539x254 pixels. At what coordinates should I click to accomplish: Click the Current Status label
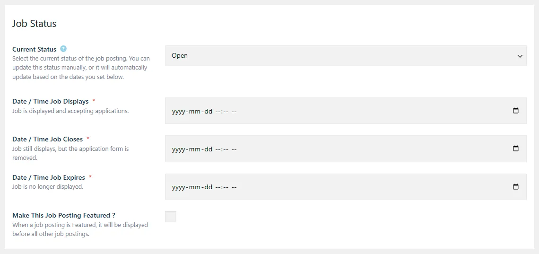coord(34,49)
